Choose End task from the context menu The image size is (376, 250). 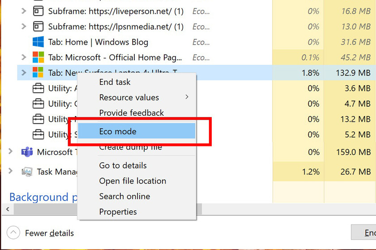pyautogui.click(x=137, y=82)
